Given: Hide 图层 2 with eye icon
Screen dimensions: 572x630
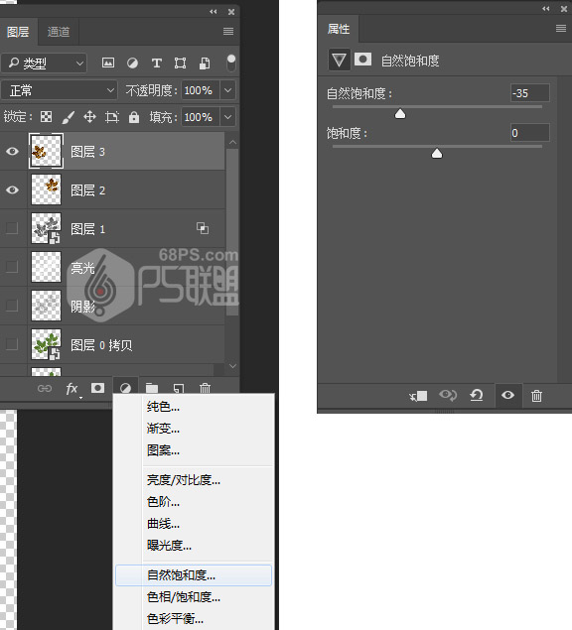Looking at the screenshot, I should pos(13,189).
